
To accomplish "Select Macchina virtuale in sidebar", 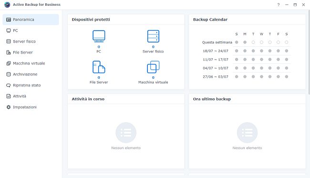I will tap(31, 63).
